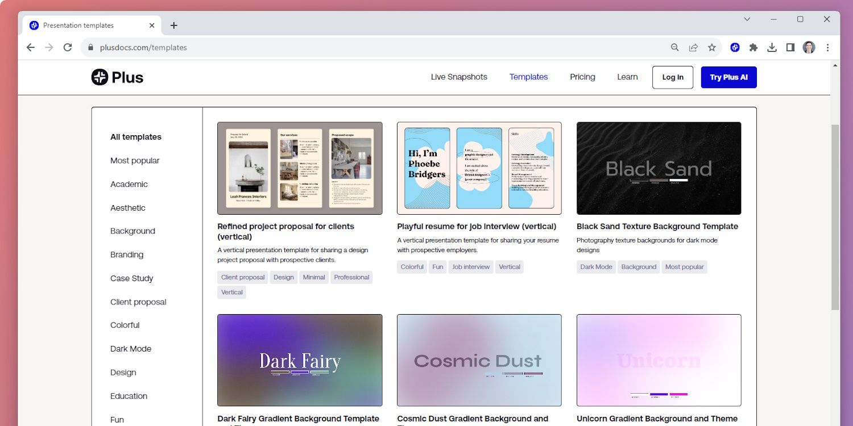
Task: Open Chrome's three-dot menu
Action: 828,48
